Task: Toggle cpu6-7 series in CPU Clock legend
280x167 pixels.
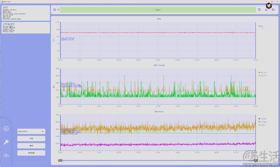Action: click(x=263, y=75)
